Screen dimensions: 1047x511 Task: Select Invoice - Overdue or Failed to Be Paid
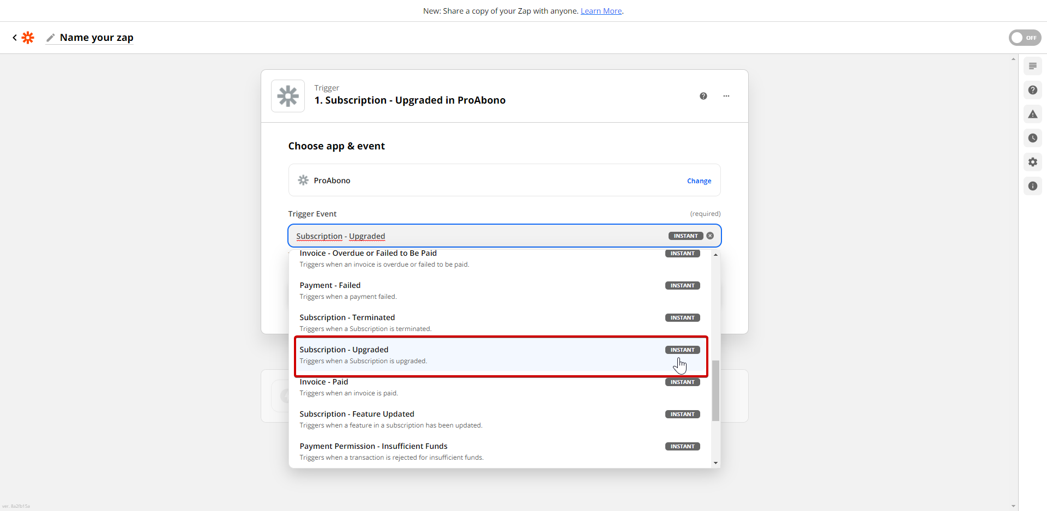pyautogui.click(x=500, y=258)
